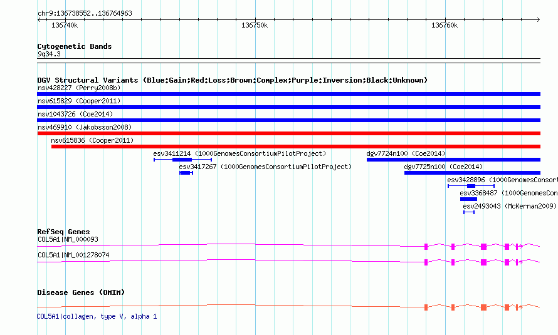Click the DGV Structural Variants track title
Screen dimensions: 558x335
click(232, 80)
